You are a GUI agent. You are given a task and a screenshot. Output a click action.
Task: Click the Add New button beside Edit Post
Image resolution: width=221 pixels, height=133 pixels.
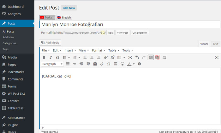tap(69, 8)
